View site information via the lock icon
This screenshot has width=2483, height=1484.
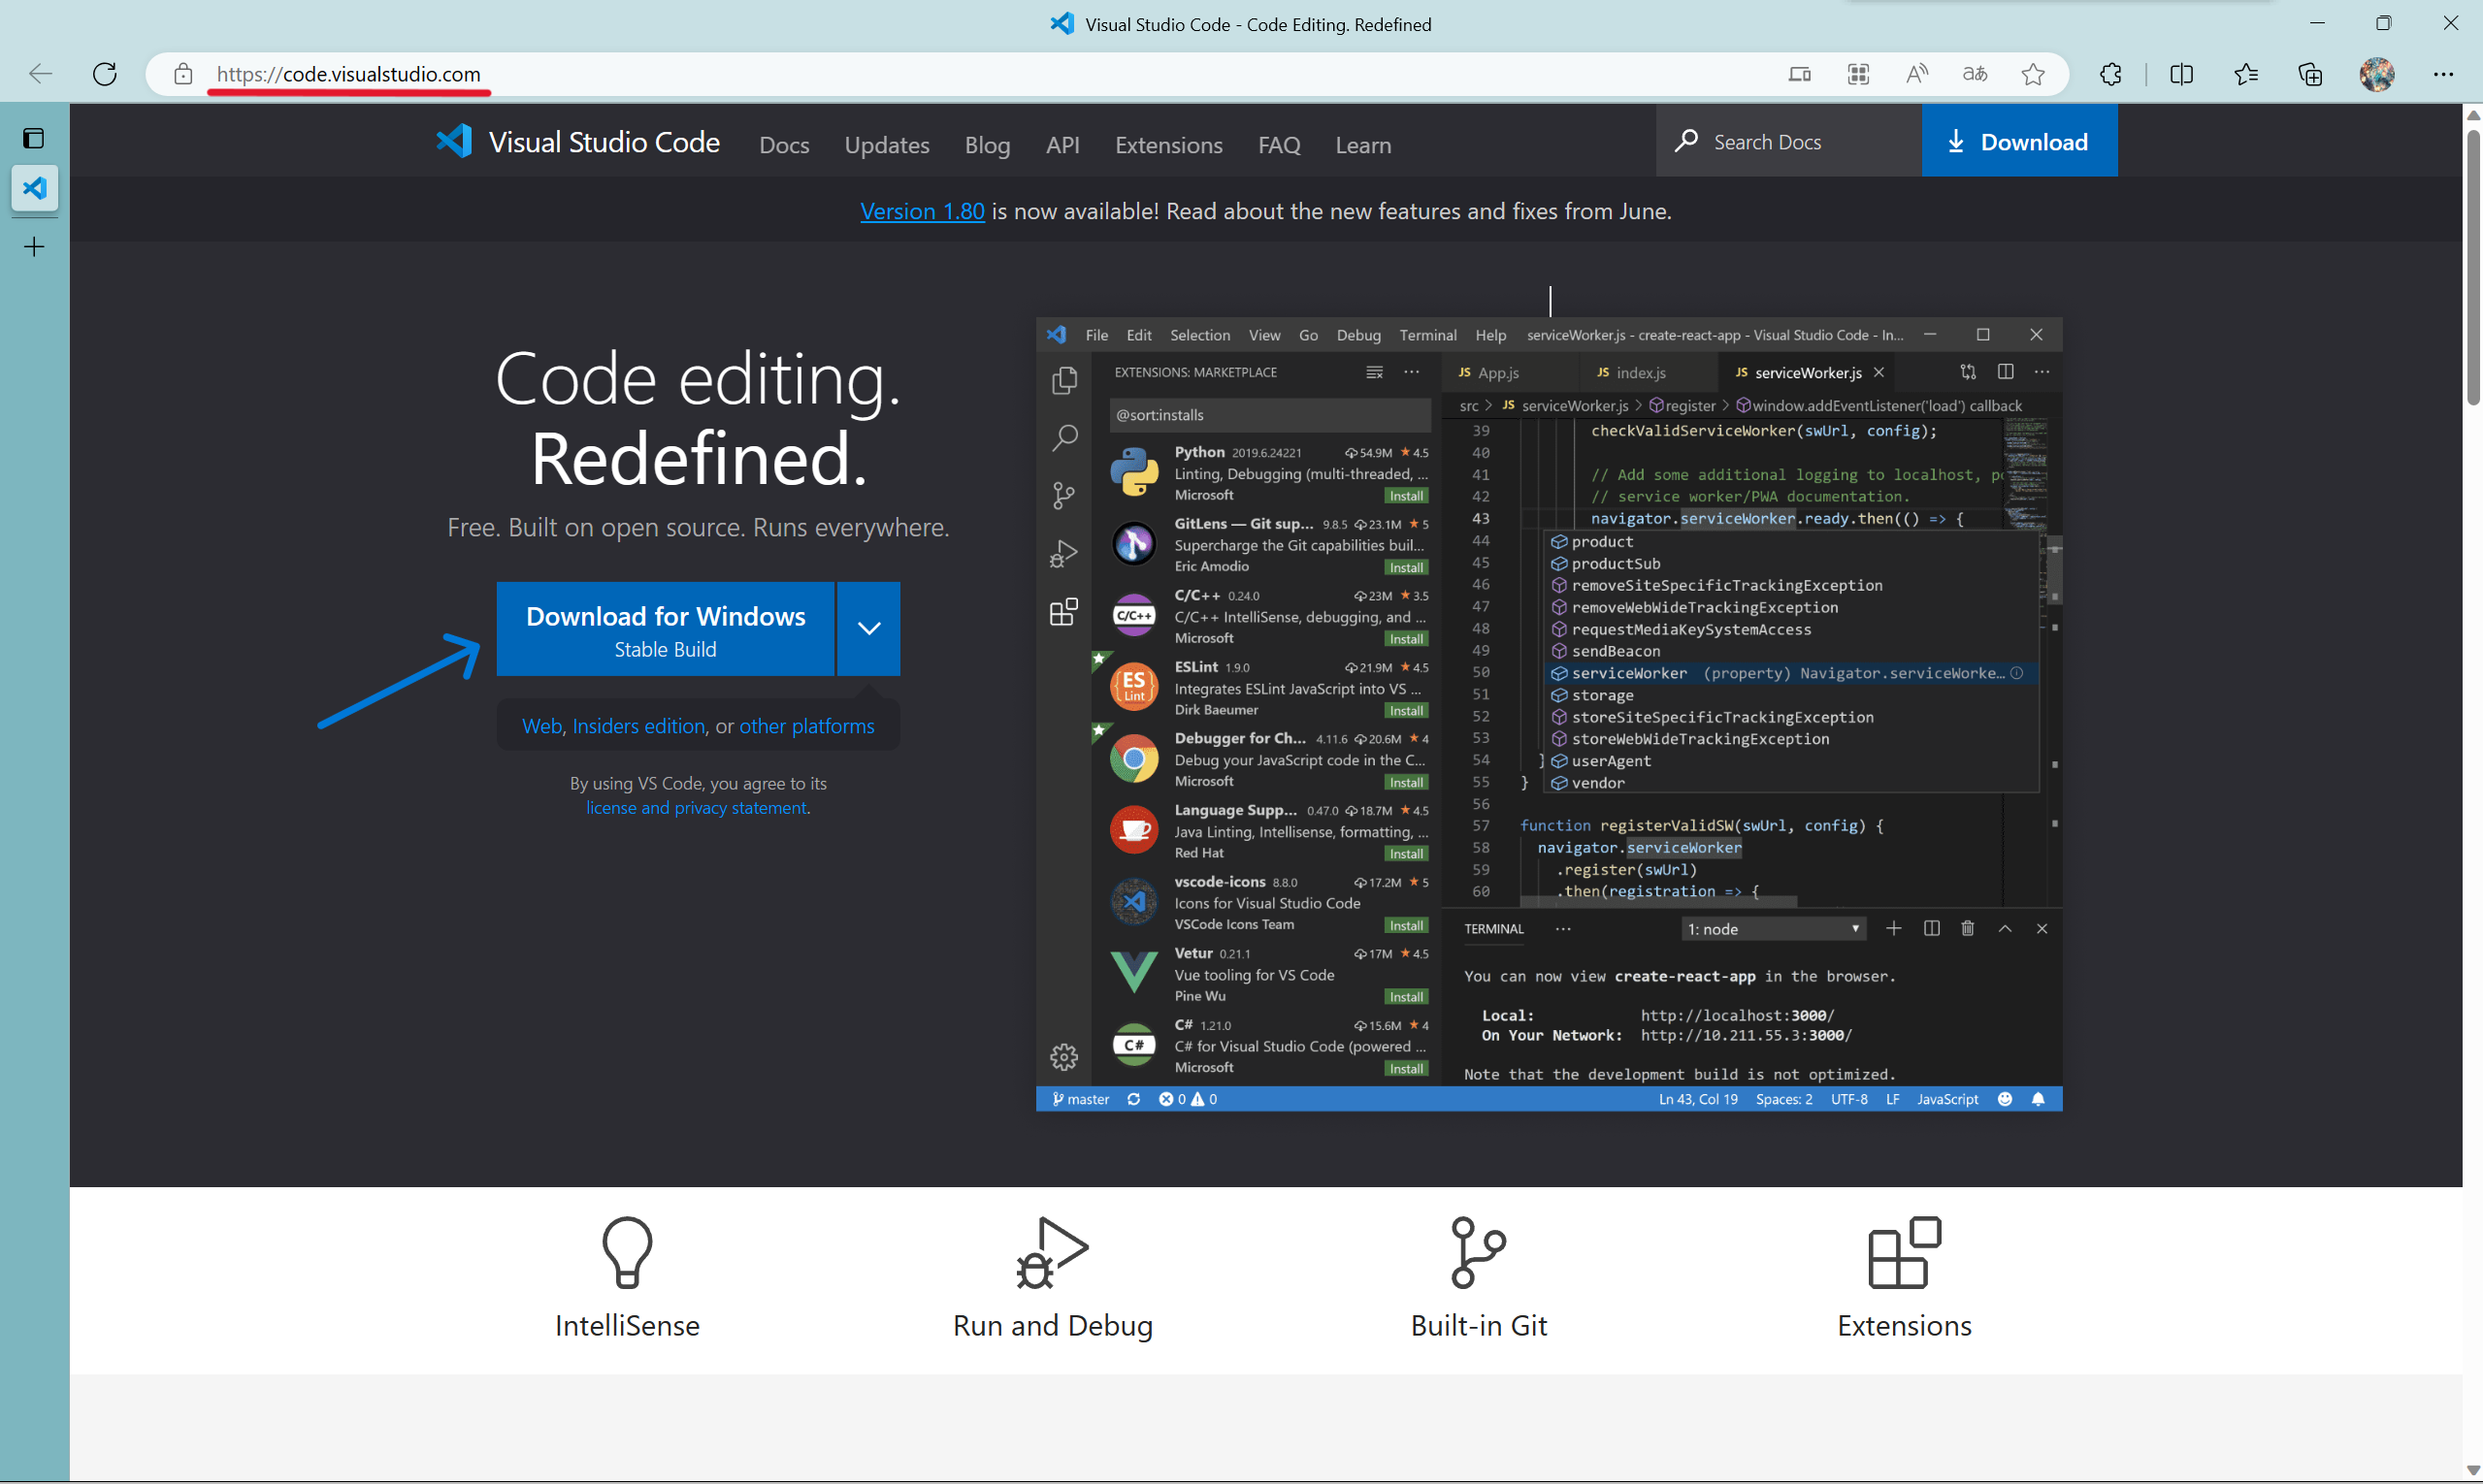pyautogui.click(x=183, y=74)
